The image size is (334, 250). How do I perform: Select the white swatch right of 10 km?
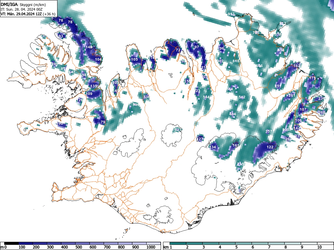pyautogui.click(x=325, y=243)
